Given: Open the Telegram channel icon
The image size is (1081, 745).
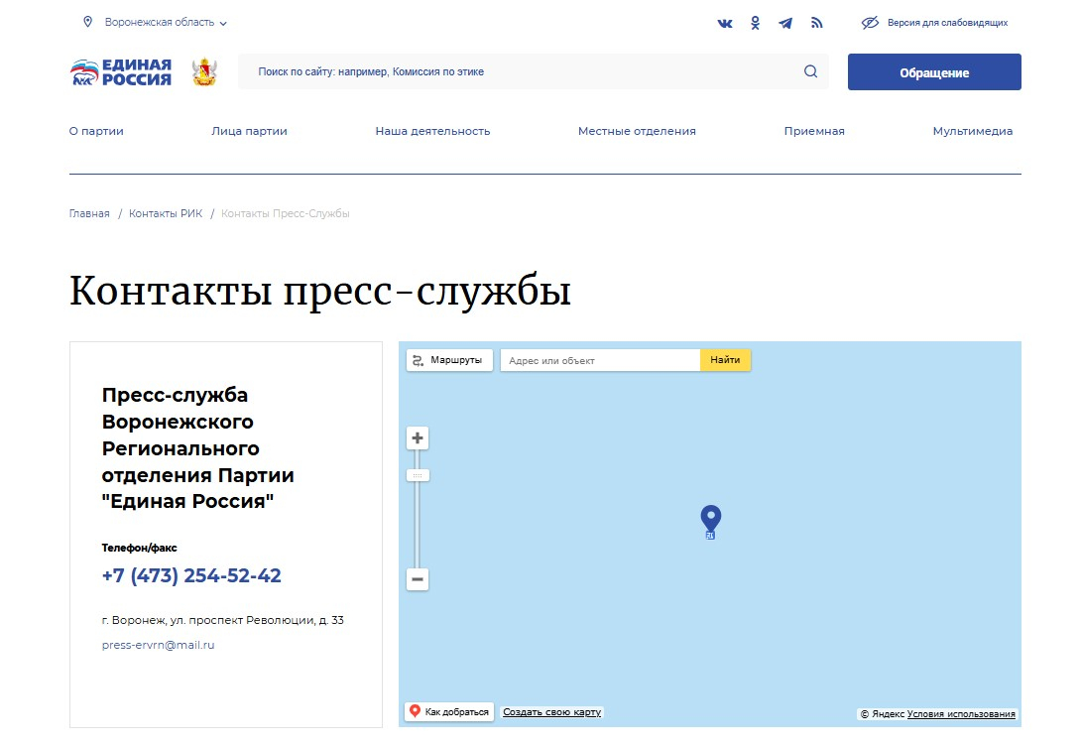Looking at the screenshot, I should [785, 24].
